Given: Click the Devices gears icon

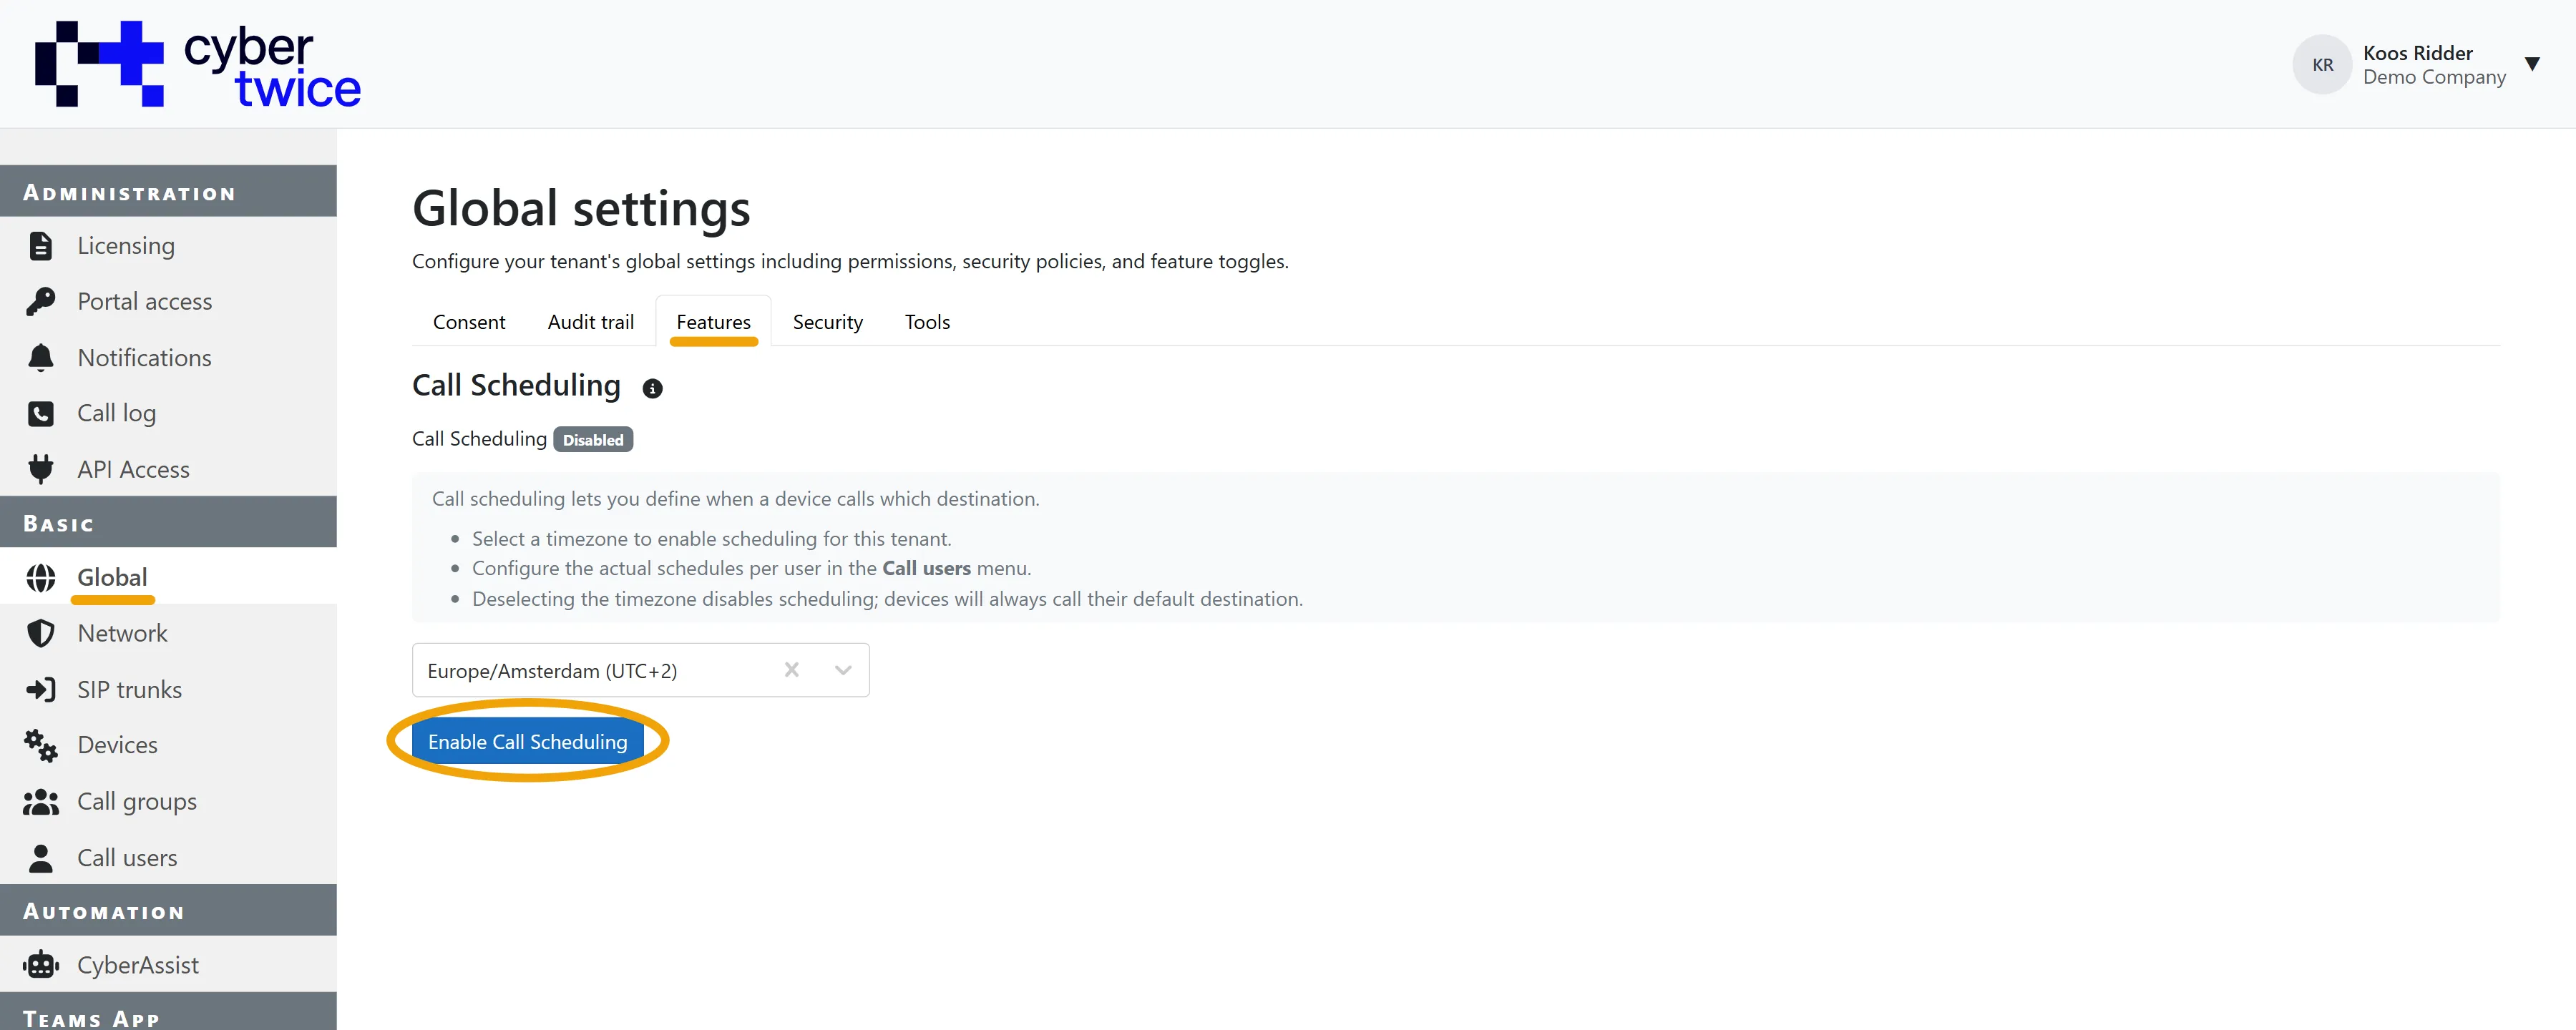Looking at the screenshot, I should click(x=40, y=746).
